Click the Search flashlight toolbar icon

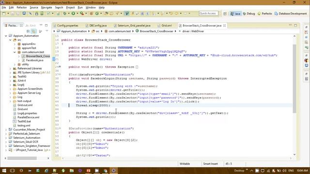pyautogui.click(x=117, y=14)
